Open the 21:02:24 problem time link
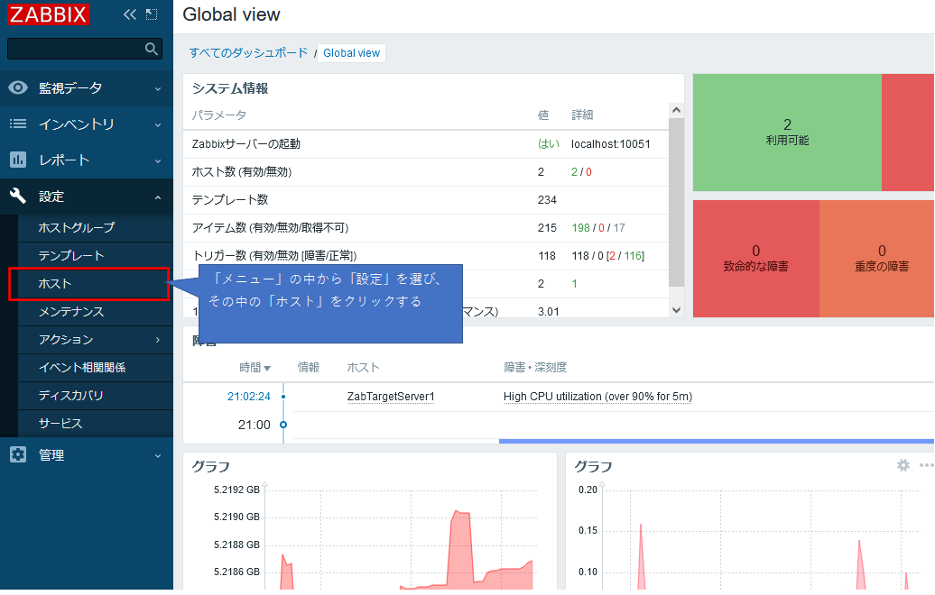 (249, 396)
